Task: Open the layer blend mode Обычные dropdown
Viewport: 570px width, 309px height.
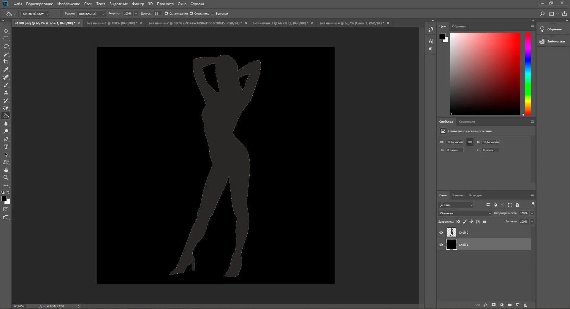Action: tap(465, 213)
